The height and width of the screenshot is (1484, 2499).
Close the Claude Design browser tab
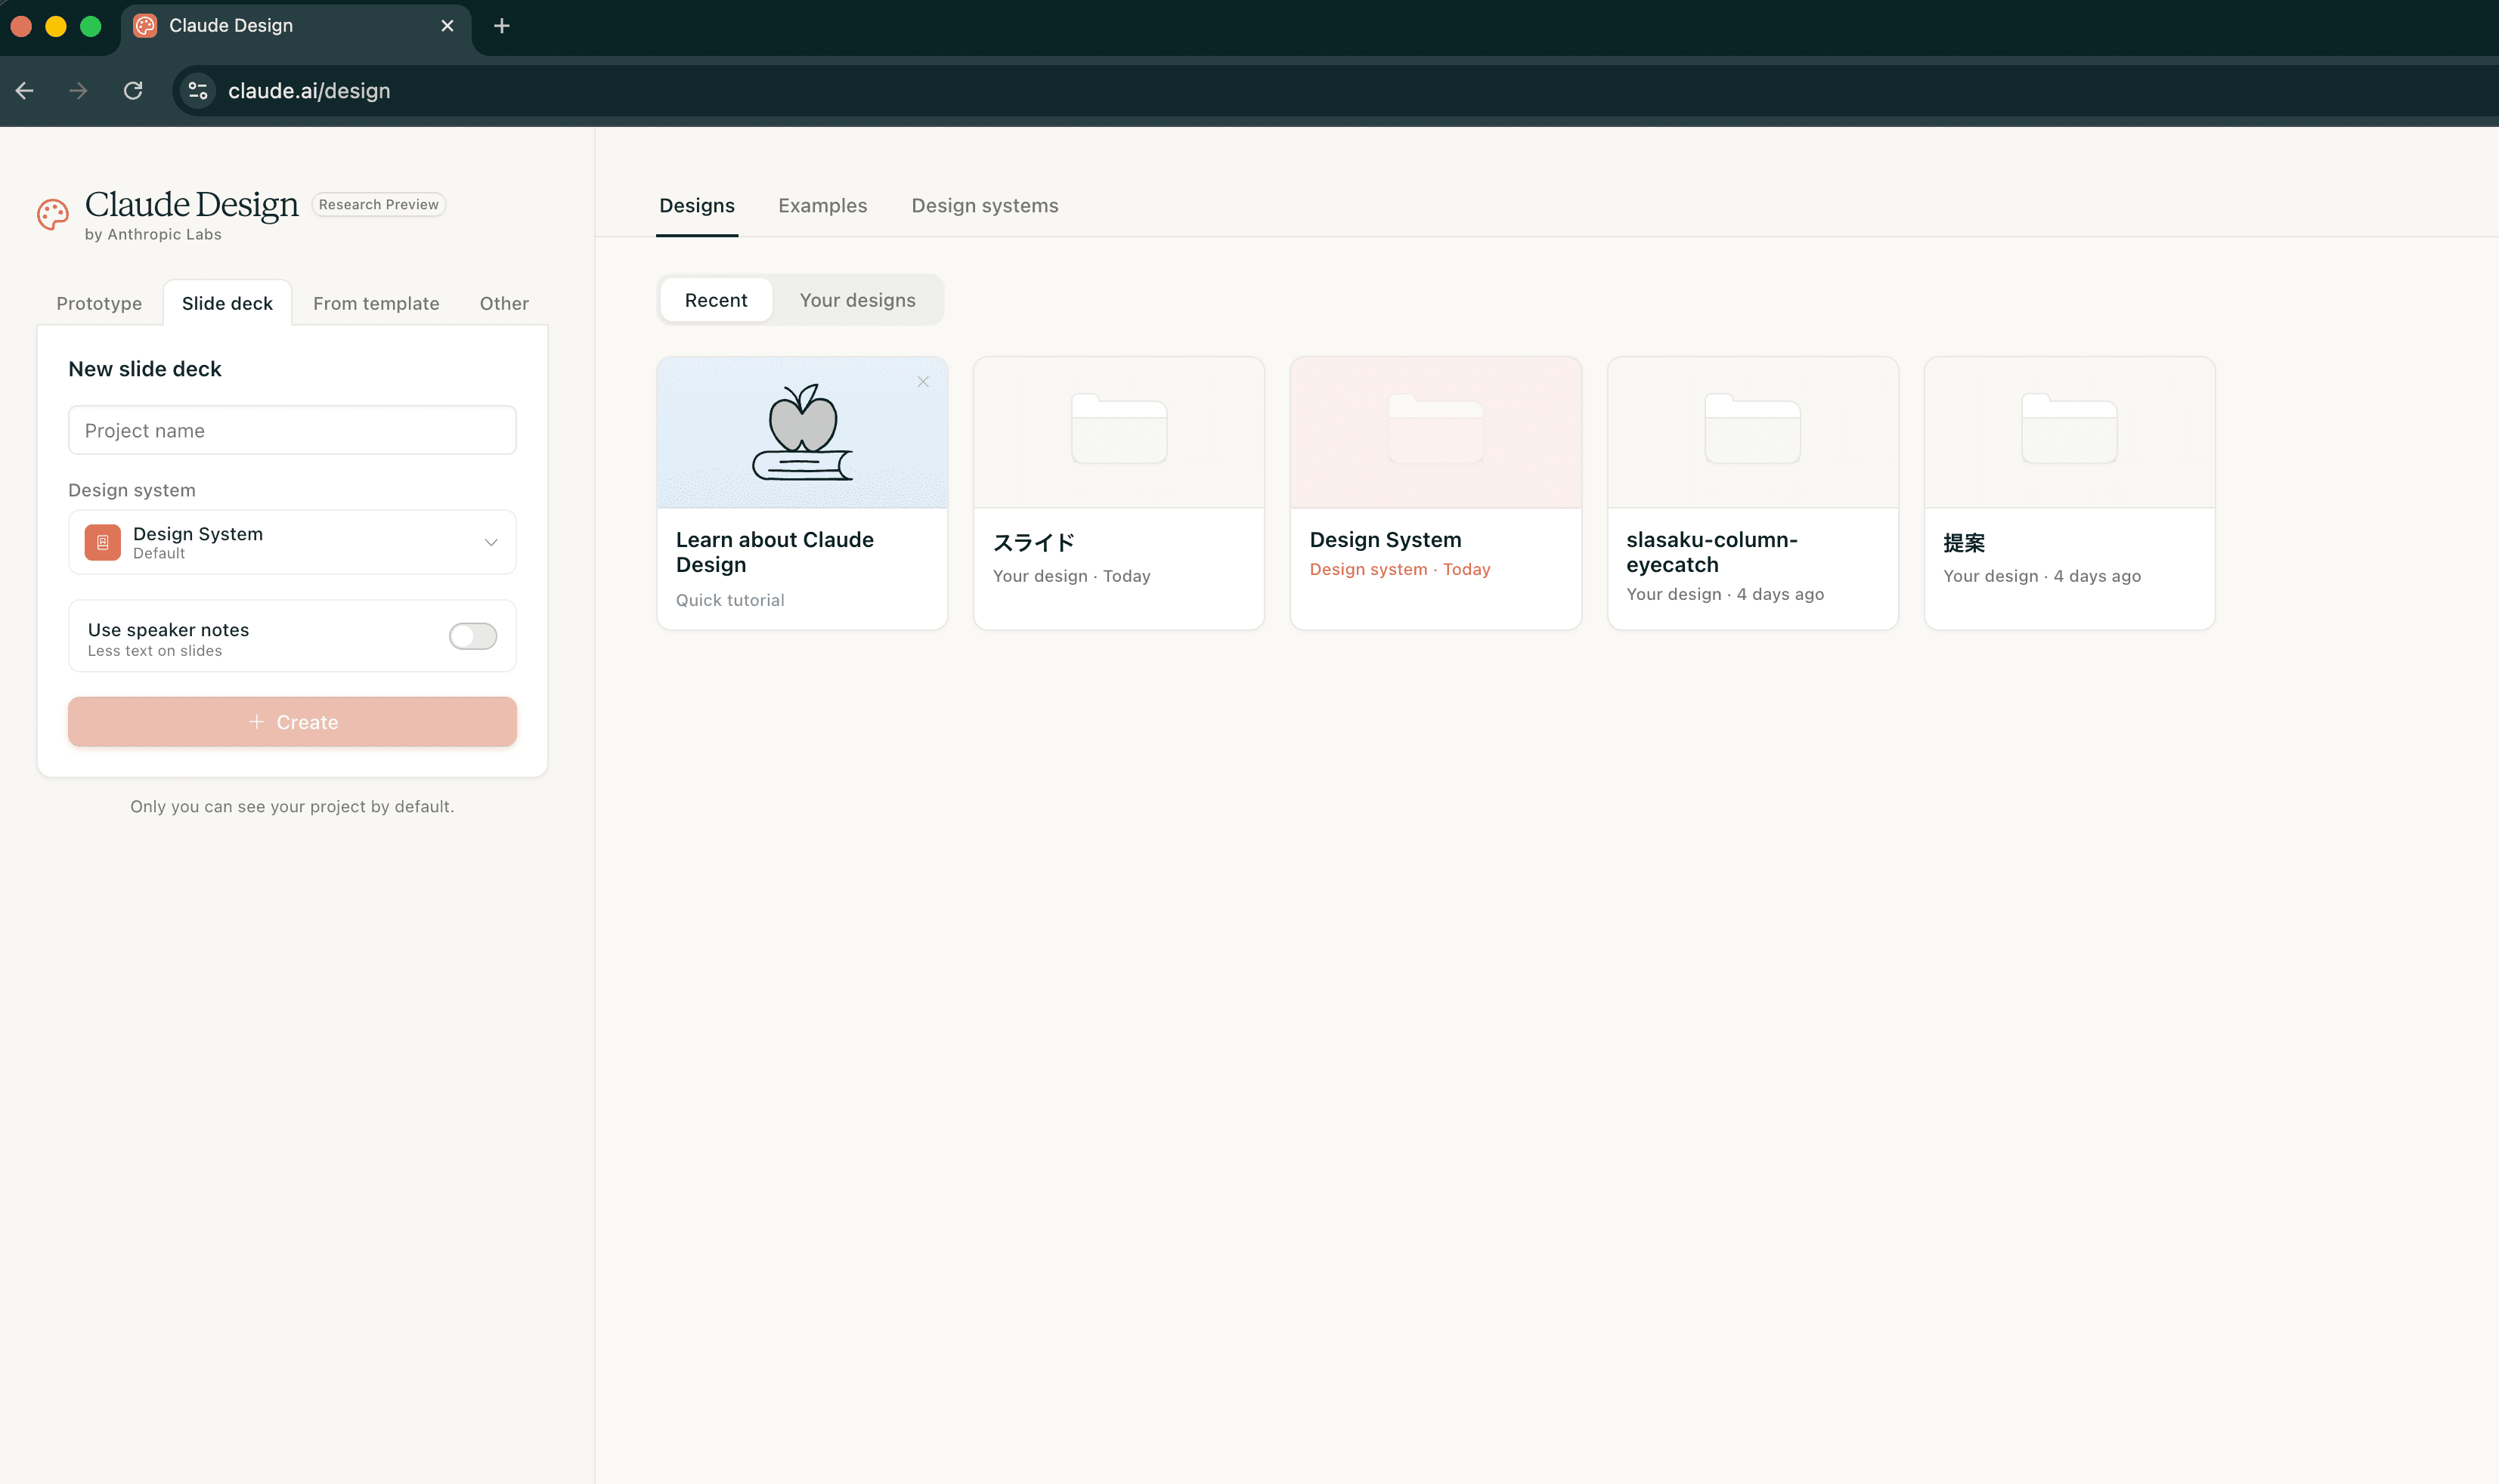point(447,26)
